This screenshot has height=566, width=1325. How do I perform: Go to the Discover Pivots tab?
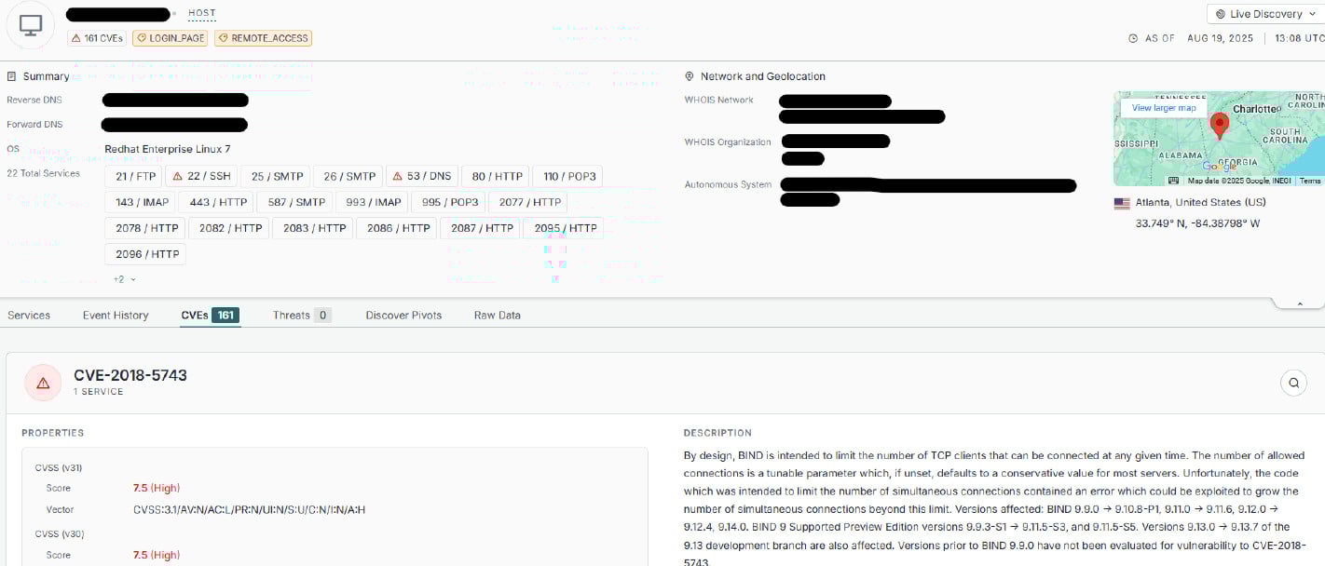coord(403,316)
